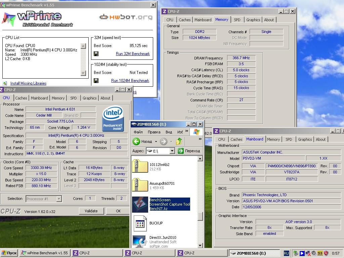The image size is (344, 258).
Task: Click the hwbot.org logo
Action: (126, 17)
